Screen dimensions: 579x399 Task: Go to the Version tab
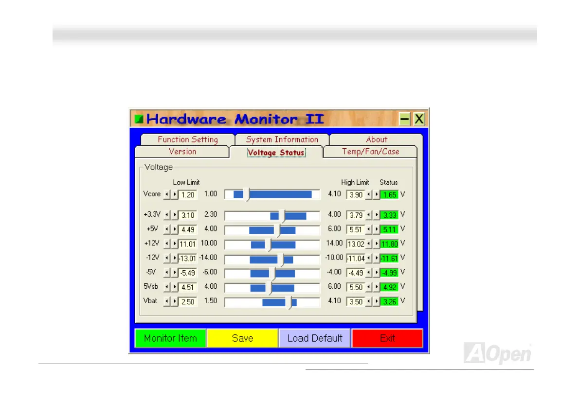click(182, 152)
